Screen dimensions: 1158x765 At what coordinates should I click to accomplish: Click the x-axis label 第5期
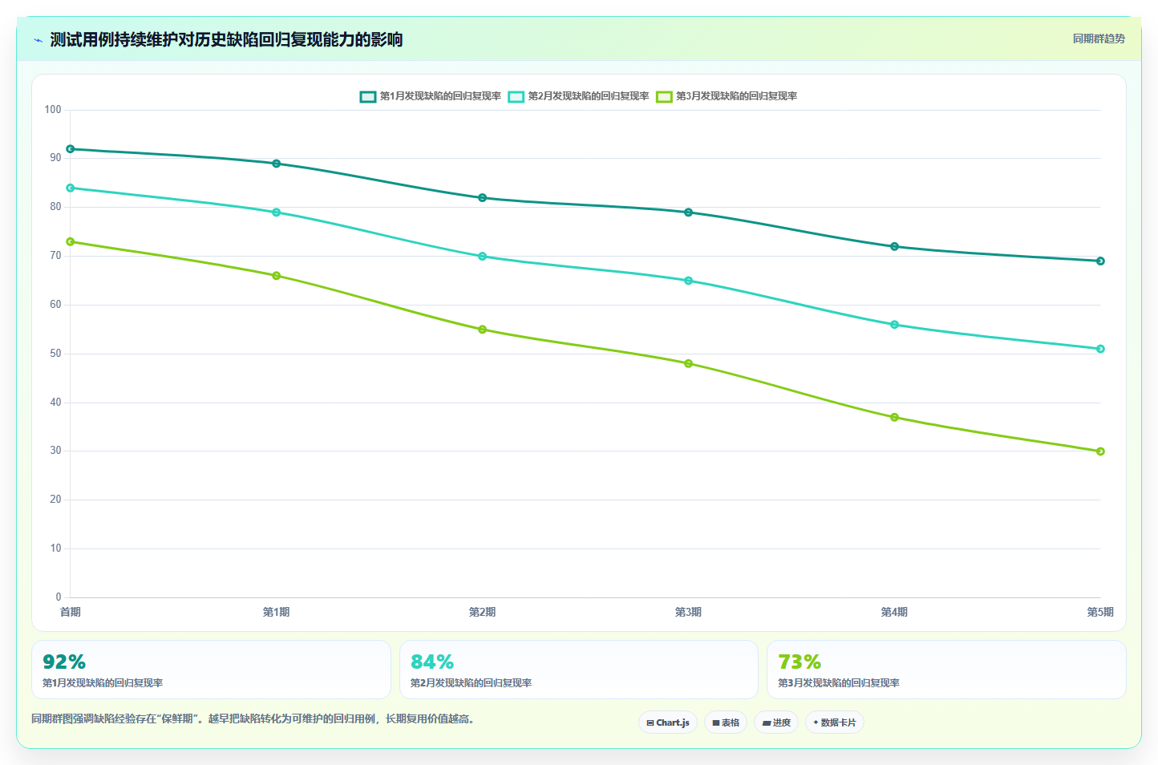pos(1100,612)
